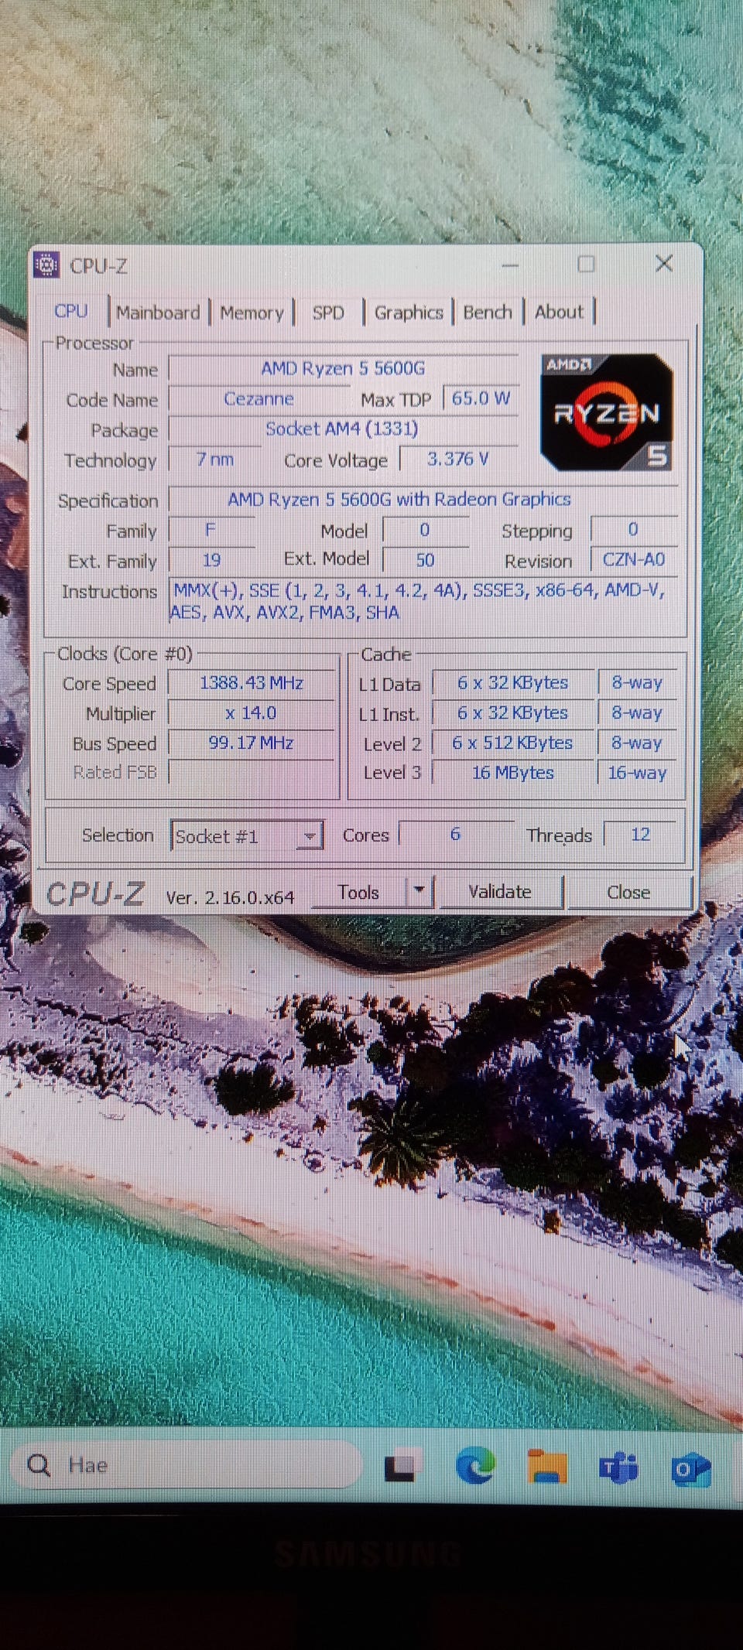Click the Tools button
The image size is (743, 1650).
[359, 892]
